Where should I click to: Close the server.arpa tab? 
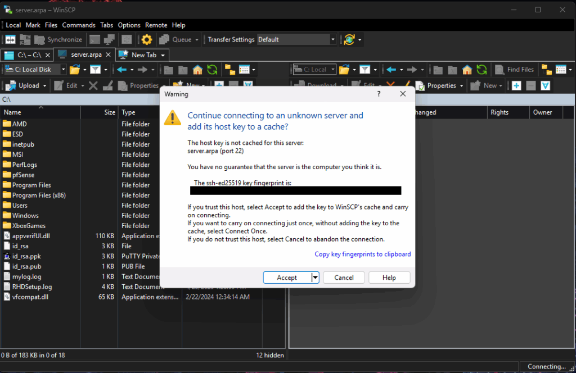pos(109,54)
